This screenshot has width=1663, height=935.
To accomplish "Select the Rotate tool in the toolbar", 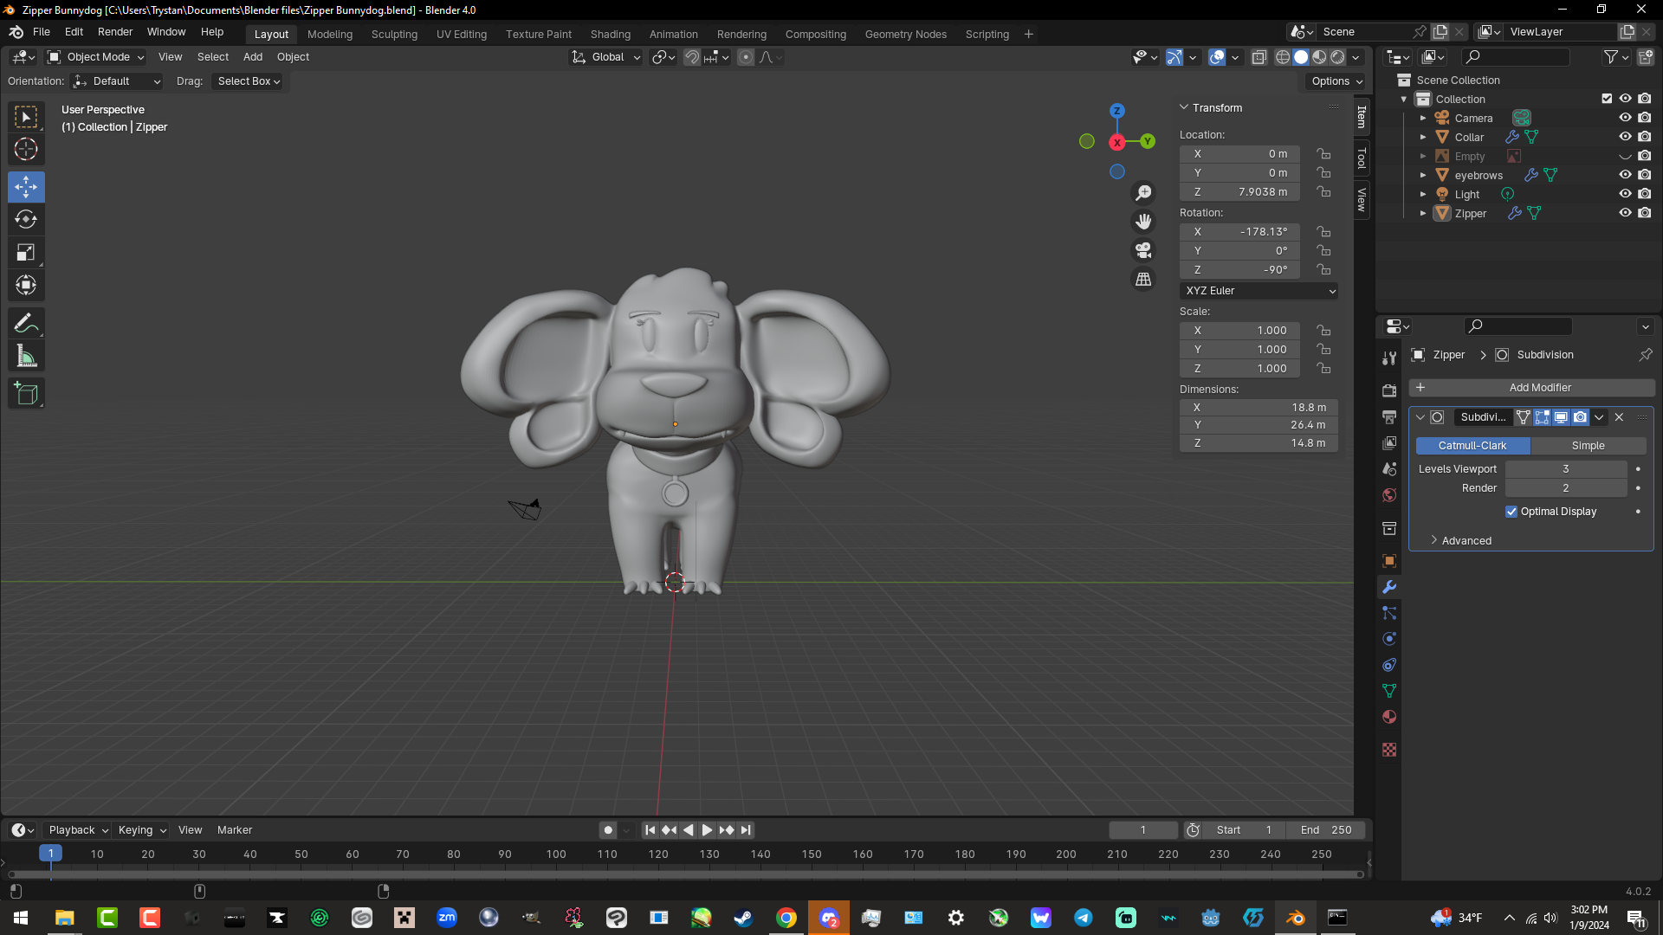I will (26, 220).
